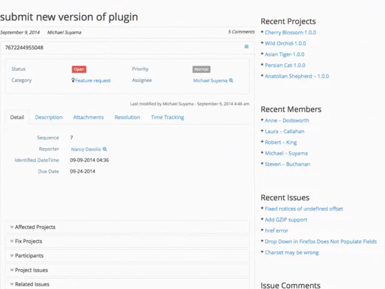Click the issue number 7672244955048
The height and width of the screenshot is (289, 385).
point(24,47)
